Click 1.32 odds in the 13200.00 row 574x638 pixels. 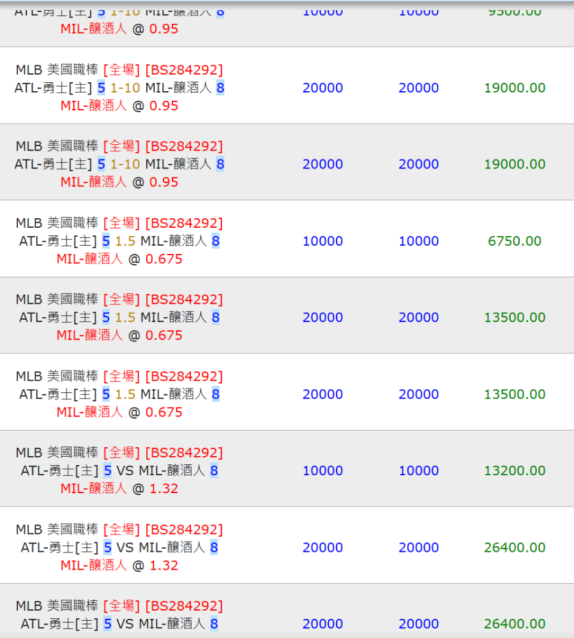(163, 489)
